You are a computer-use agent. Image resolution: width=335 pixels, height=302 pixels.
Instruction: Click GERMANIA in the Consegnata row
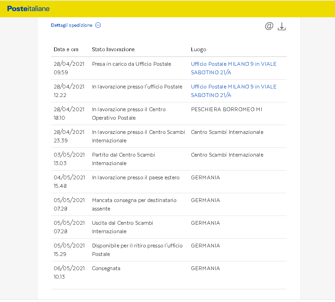[205, 268]
